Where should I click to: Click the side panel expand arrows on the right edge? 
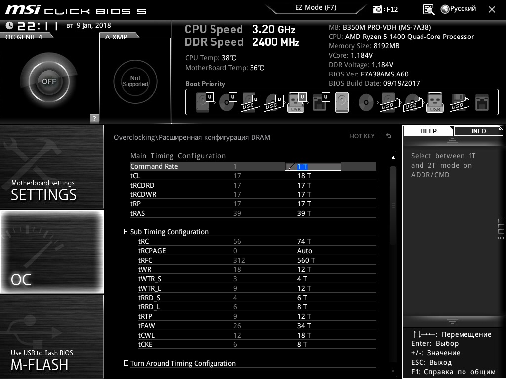click(x=501, y=238)
